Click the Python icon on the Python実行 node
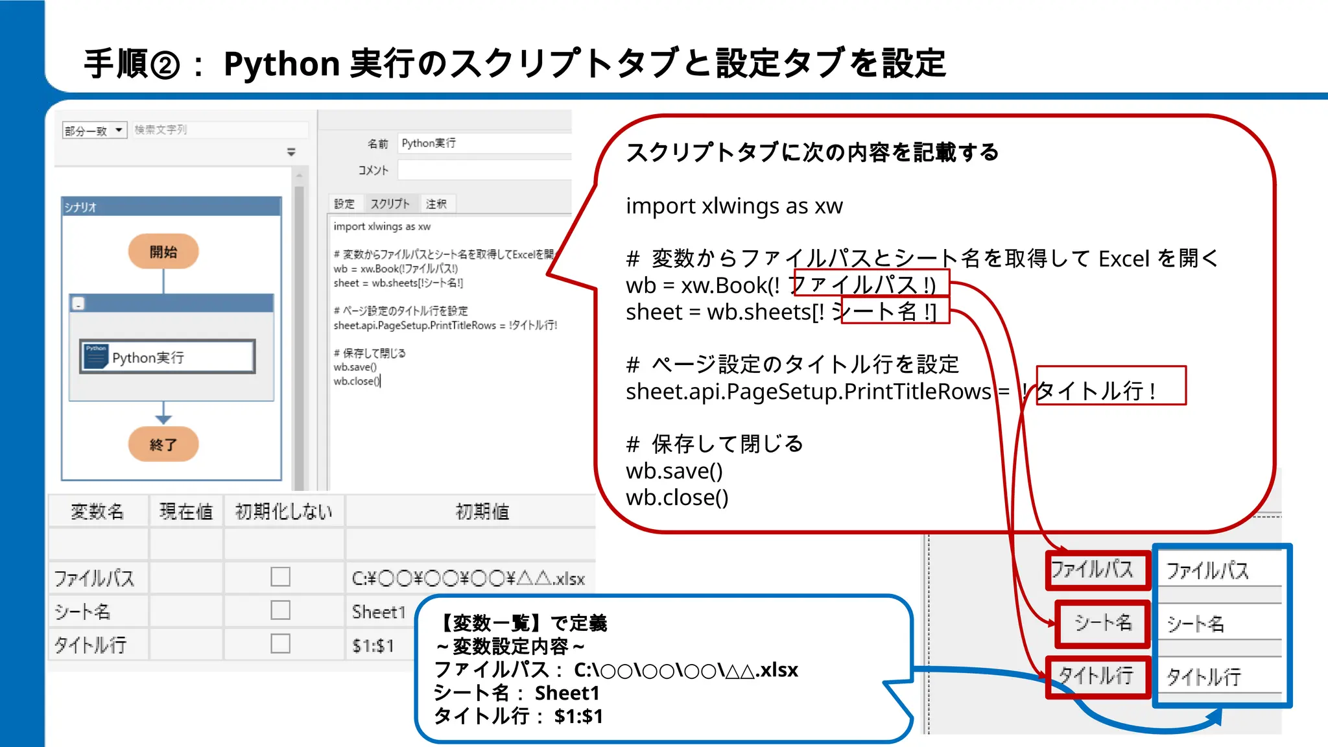 tap(96, 357)
